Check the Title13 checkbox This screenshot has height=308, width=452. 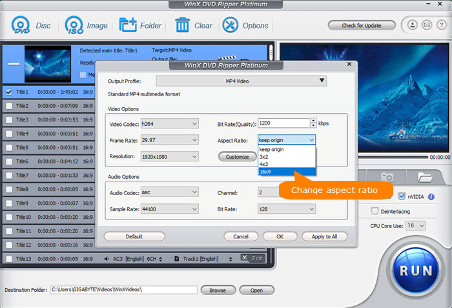[9, 259]
